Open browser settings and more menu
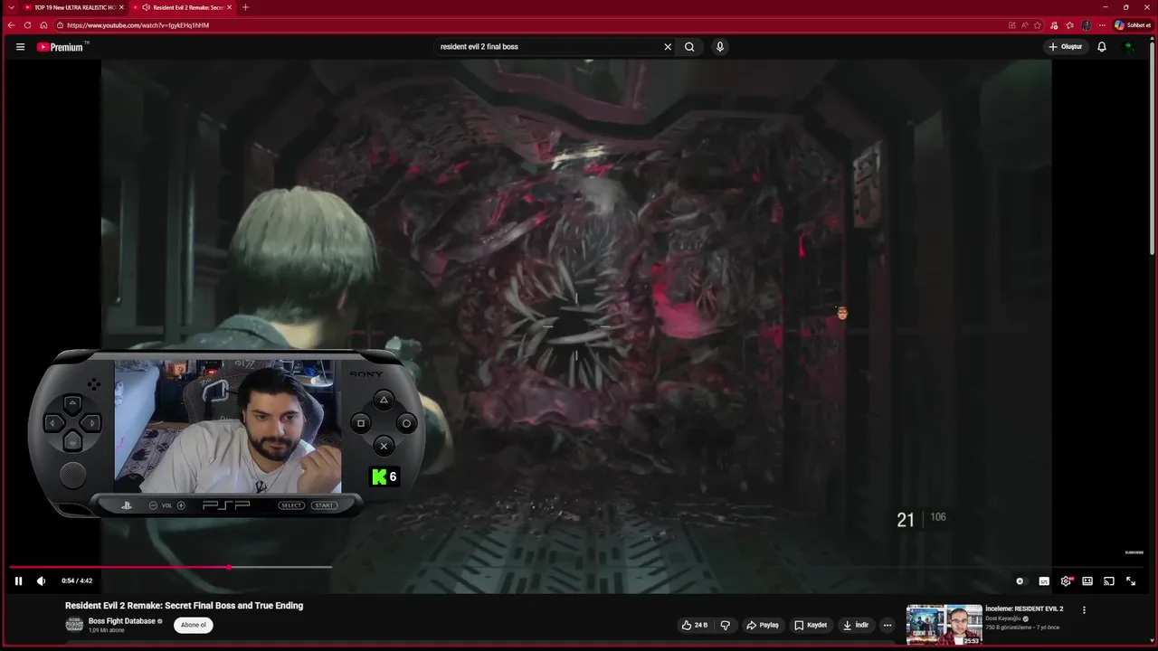The height and width of the screenshot is (651, 1158). [x=1102, y=25]
